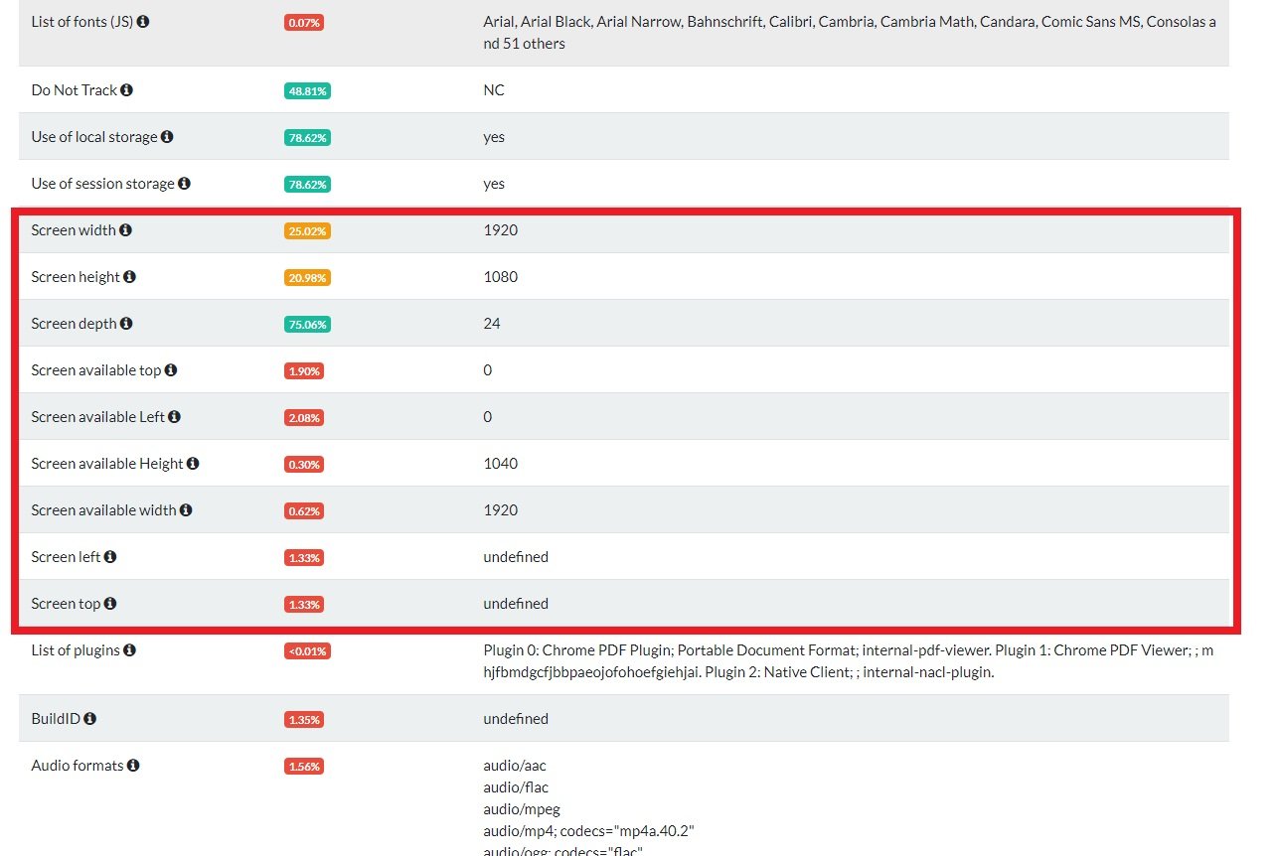Click the 0.30% Screen available Height badge
Screen dimensions: 1277x856
[x=304, y=465]
